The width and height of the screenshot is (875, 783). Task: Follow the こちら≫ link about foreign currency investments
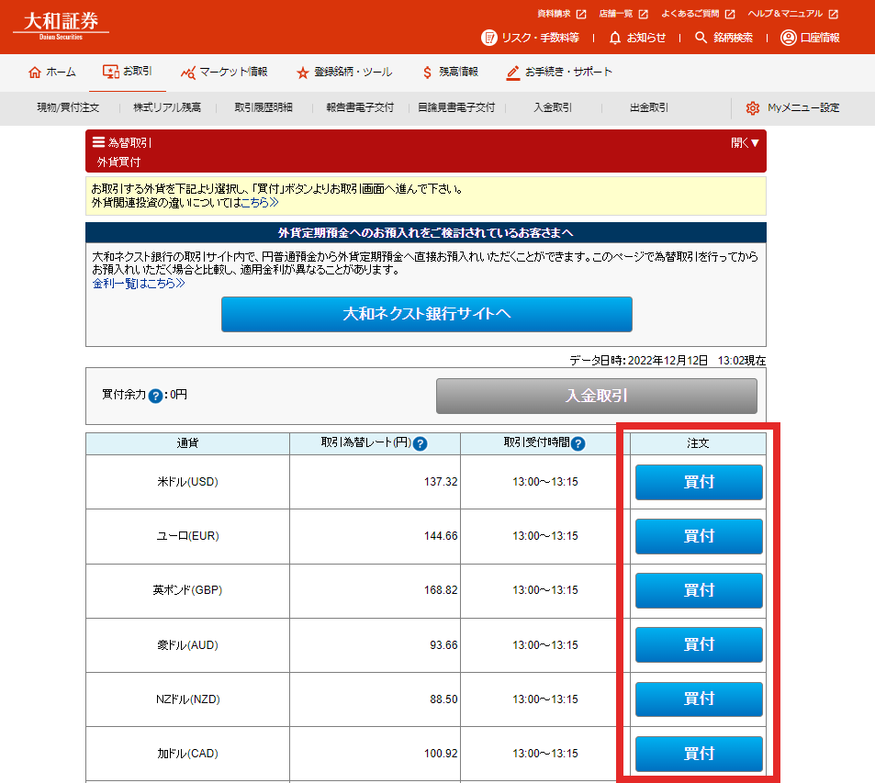pyautogui.click(x=260, y=203)
